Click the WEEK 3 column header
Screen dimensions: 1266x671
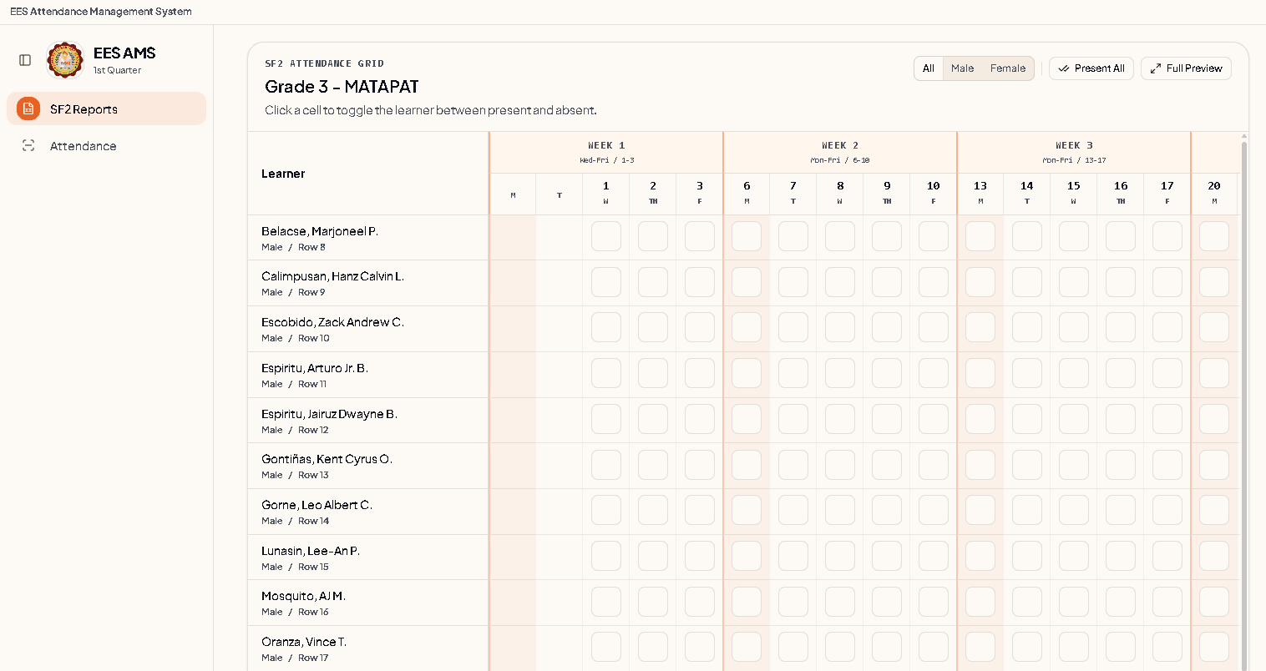(1074, 152)
